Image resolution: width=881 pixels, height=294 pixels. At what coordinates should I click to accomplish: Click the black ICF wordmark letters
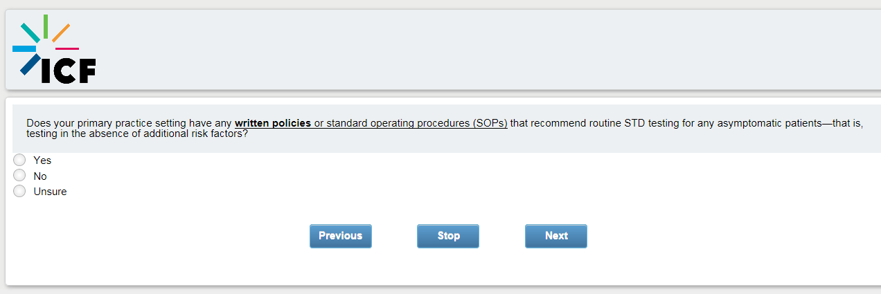point(68,71)
